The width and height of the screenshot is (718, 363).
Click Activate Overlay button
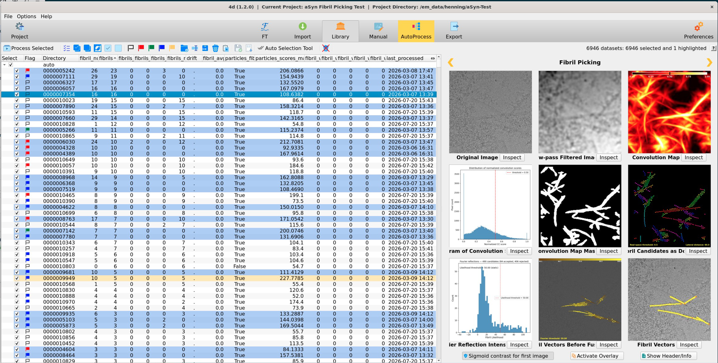point(597,356)
